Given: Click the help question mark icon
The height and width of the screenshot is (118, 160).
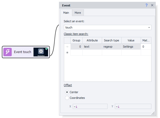Looking at the screenshot, I should click(x=146, y=5).
